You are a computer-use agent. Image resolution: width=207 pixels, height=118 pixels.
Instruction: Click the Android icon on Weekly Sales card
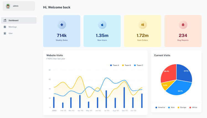click(62, 25)
